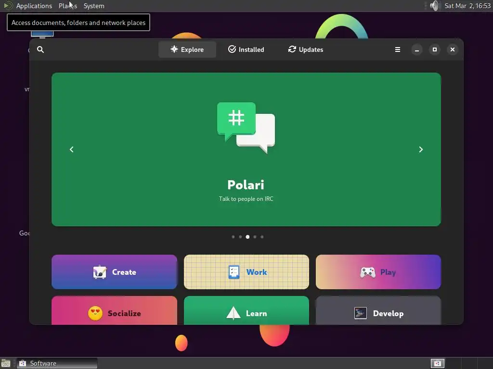Open the Applications menu

click(34, 6)
